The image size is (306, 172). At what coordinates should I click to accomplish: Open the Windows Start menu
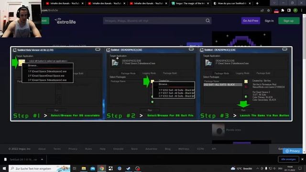pyautogui.click(x=4, y=169)
